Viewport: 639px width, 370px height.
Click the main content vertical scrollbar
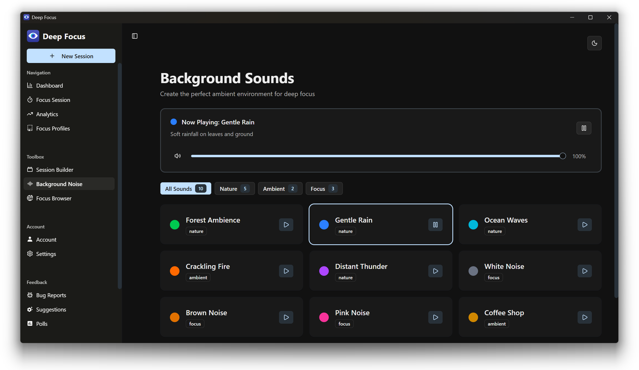pos(616,161)
